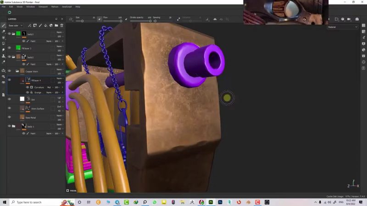Click the delete layer trash icon

click(x=61, y=26)
